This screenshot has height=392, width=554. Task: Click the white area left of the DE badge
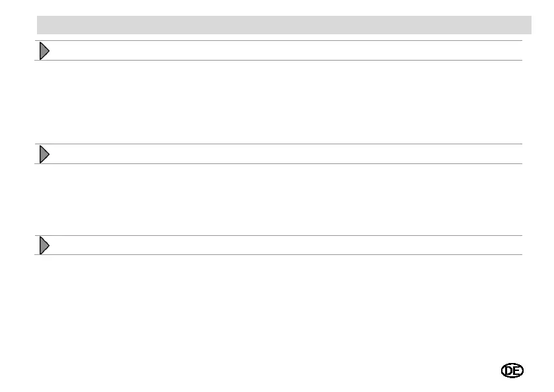(x=460, y=370)
